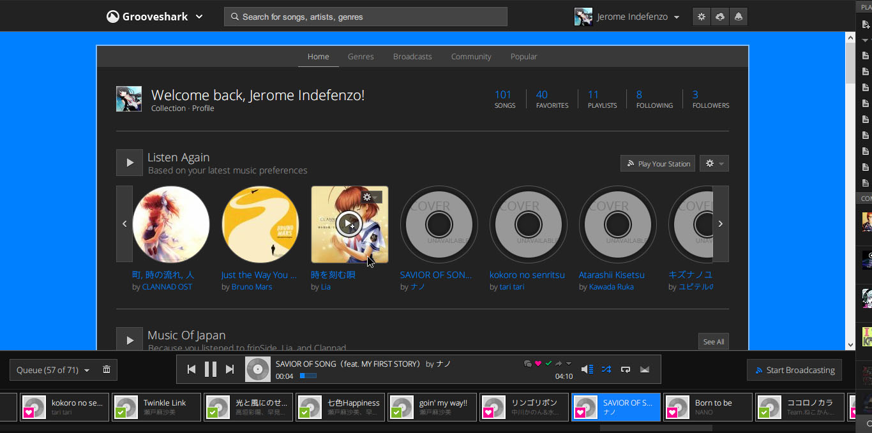The height and width of the screenshot is (433, 872).
Task: Open the SAVIOR OF SONG cover thumbnail
Action: 439,224
